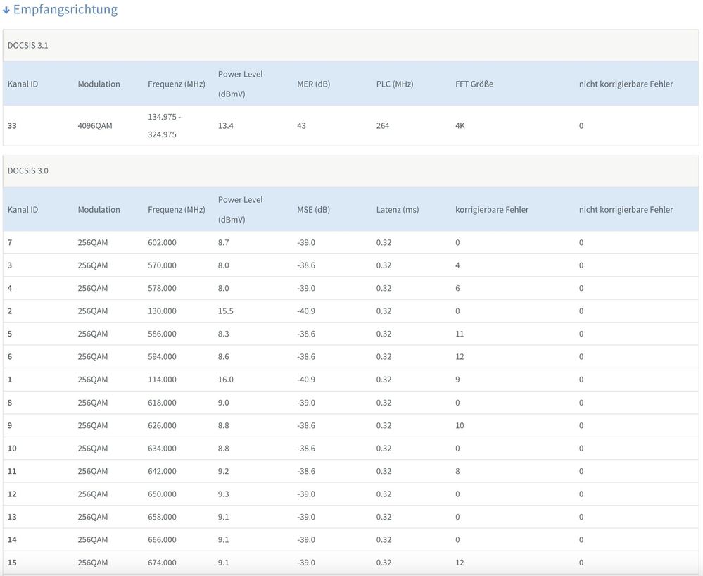Click the MSE (dB) column header
This screenshot has height=576, width=703.
(x=313, y=209)
